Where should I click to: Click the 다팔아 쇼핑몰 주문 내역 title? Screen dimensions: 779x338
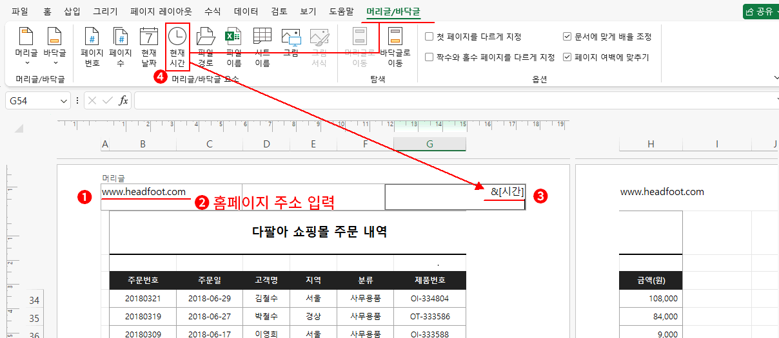click(320, 232)
